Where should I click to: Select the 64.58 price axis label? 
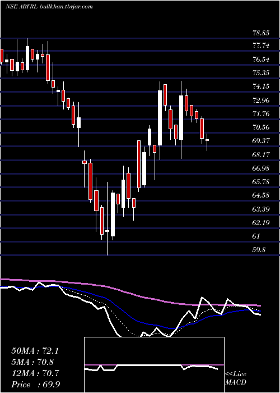point(261,195)
